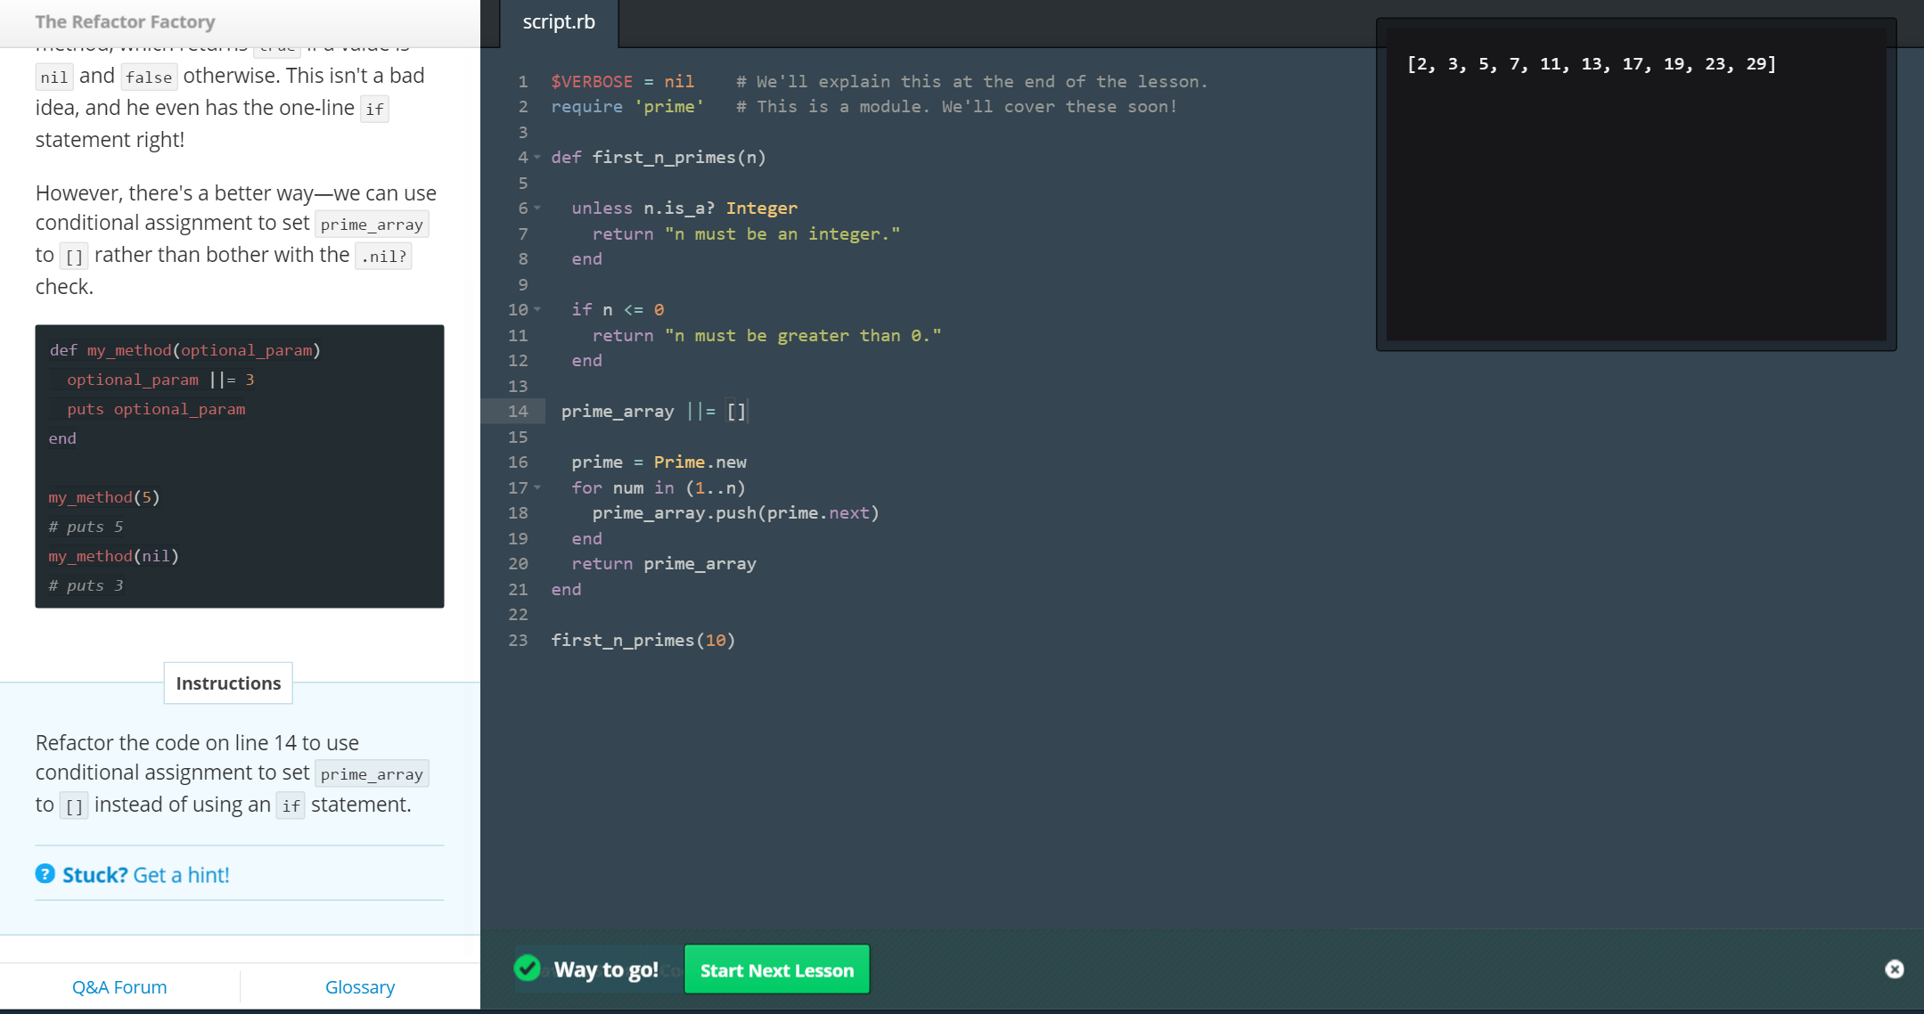Collapse the unless block fold arrow
The image size is (1924, 1014).
[537, 209]
